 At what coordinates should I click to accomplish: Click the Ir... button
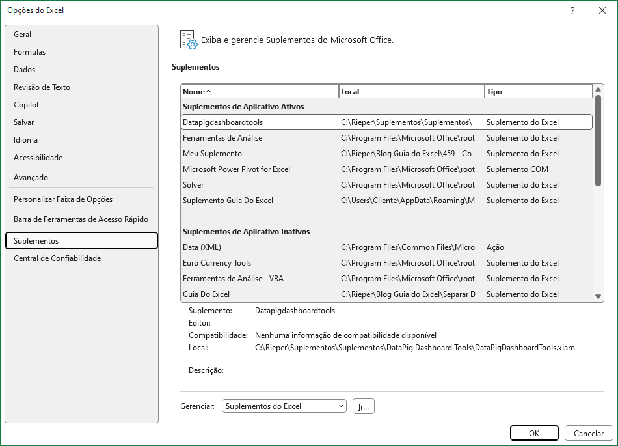coord(363,406)
